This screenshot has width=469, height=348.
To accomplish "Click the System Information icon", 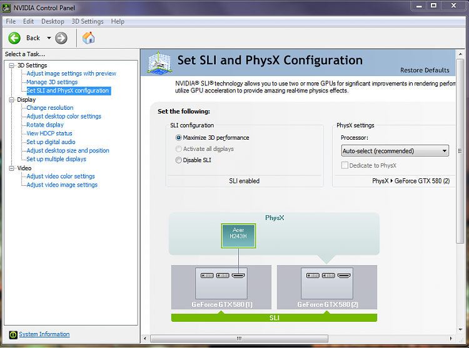I will tap(13, 334).
